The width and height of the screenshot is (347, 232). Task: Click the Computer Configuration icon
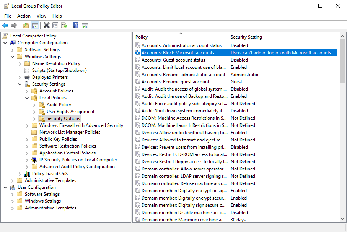(x=13, y=43)
